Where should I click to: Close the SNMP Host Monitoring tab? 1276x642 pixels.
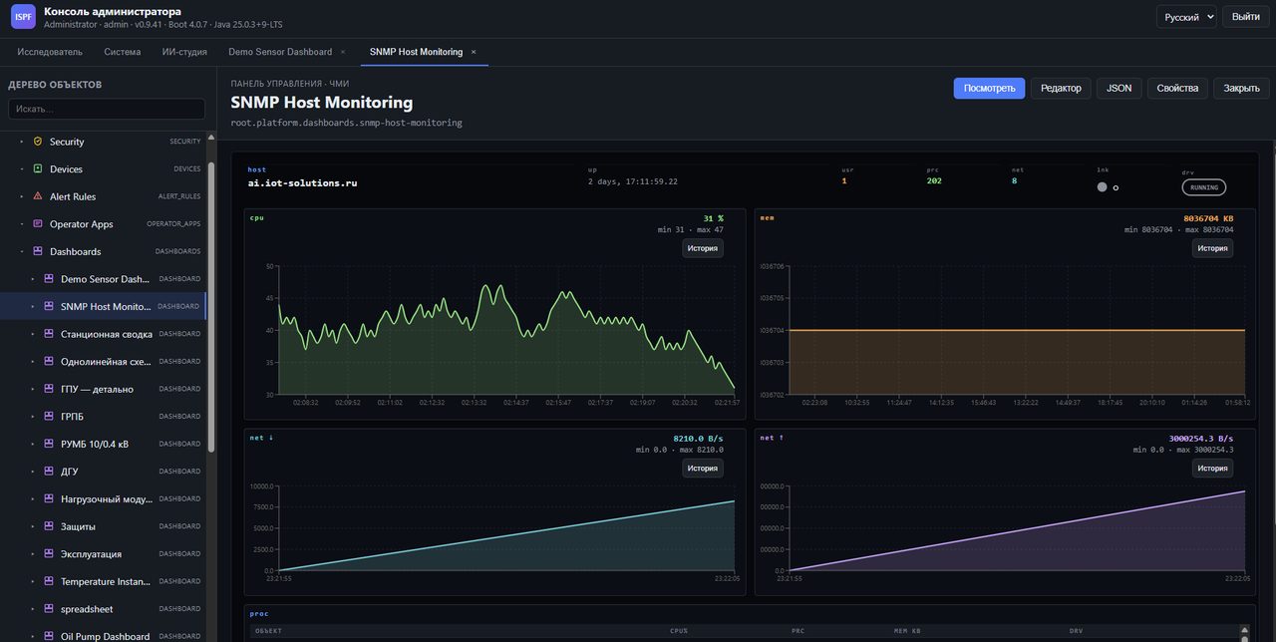pyautogui.click(x=474, y=52)
